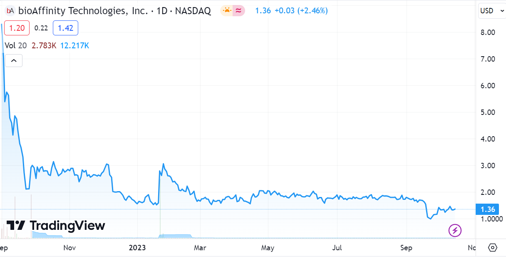Viewport: 506px width, 259px height.
Task: Click the 3.00 price axis label
Action: click(x=488, y=166)
